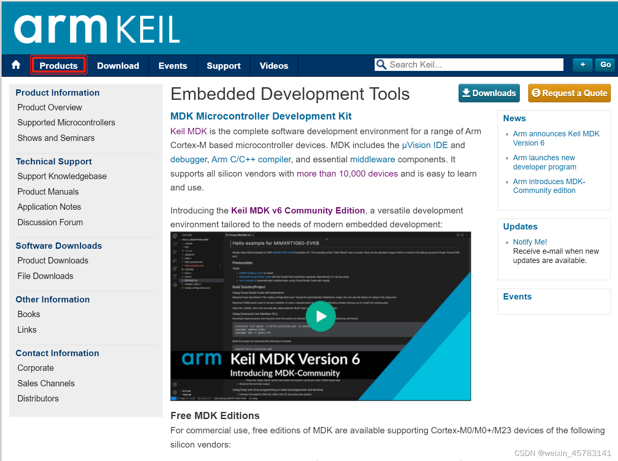Image resolution: width=618 pixels, height=461 pixels.
Task: Click the Go search button
Action: [605, 65]
